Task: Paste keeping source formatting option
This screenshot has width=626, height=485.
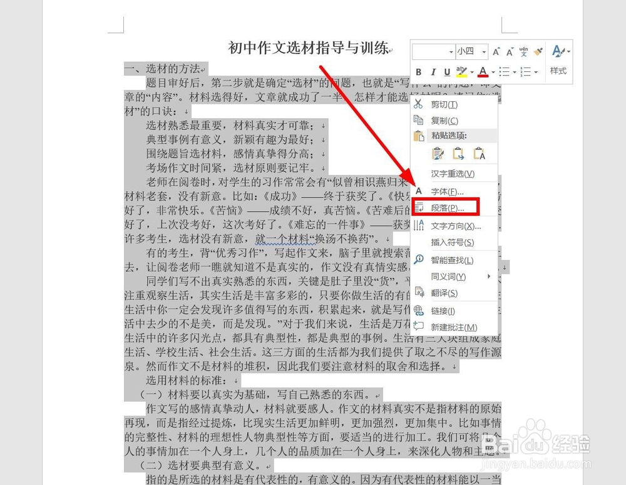Action: pyautogui.click(x=438, y=153)
